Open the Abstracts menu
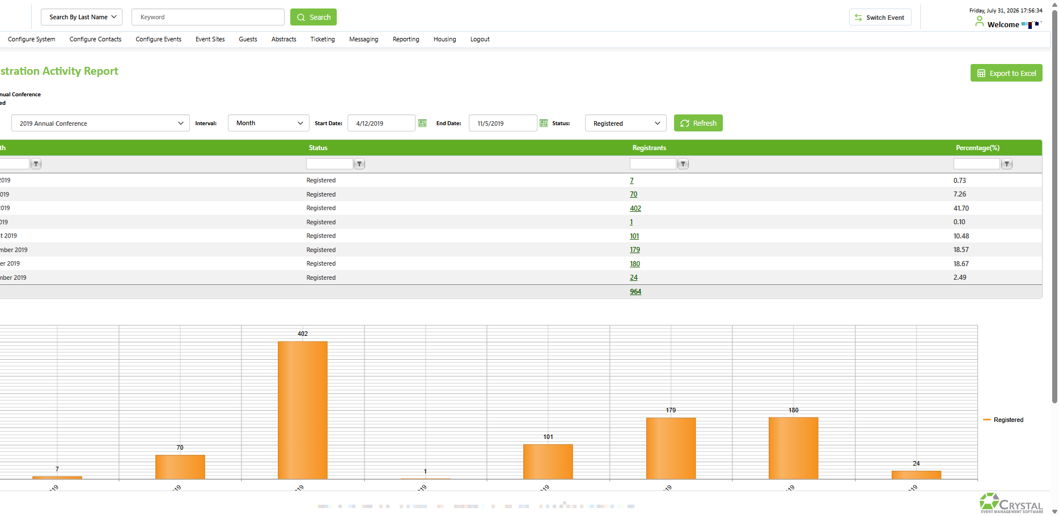This screenshot has width=1059, height=516. point(284,40)
